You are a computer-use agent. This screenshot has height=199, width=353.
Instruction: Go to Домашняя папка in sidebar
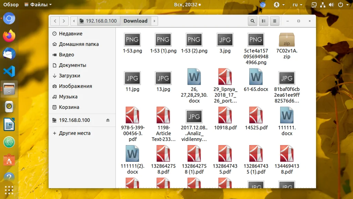pyautogui.click(x=82, y=44)
